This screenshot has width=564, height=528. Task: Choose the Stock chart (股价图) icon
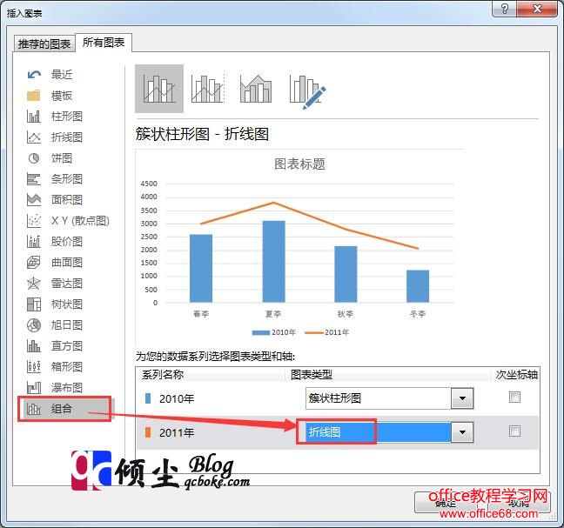point(34,242)
